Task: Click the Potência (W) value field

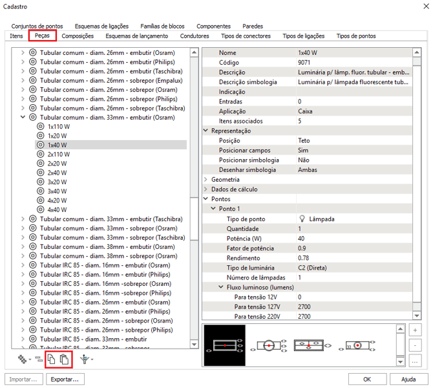Action: tap(352, 238)
